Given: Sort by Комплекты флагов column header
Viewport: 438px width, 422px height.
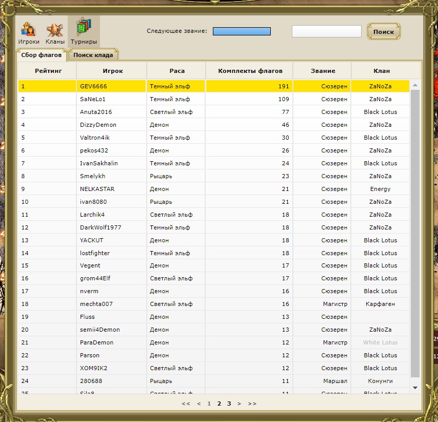Looking at the screenshot, I should 249,71.
